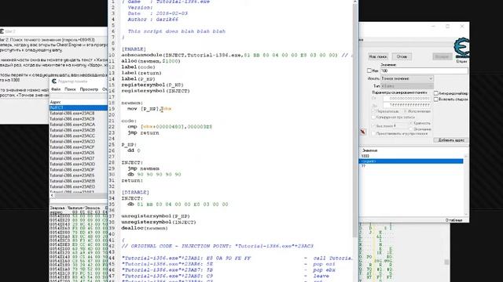Toggle the Антирандомайзер checkbox

(x=436, y=93)
